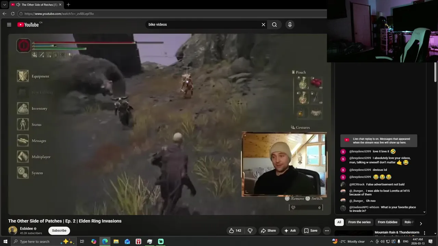Start voice search with the microphone

[x=290, y=25]
